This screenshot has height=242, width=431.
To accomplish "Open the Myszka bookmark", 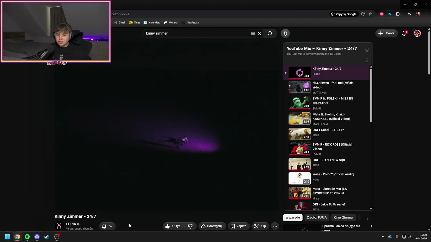I will click(x=171, y=23).
